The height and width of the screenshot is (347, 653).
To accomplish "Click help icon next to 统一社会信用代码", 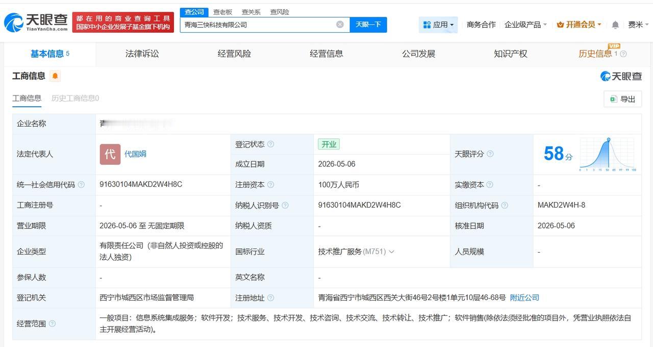I will pyautogui.click(x=81, y=185).
